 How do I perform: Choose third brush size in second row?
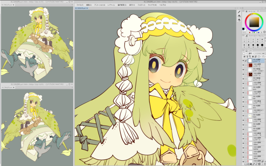(253, 46)
